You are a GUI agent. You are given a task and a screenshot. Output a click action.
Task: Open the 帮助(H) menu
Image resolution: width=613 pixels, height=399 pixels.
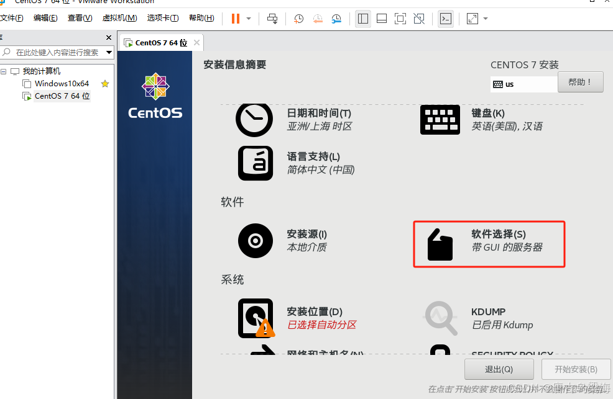tap(201, 18)
